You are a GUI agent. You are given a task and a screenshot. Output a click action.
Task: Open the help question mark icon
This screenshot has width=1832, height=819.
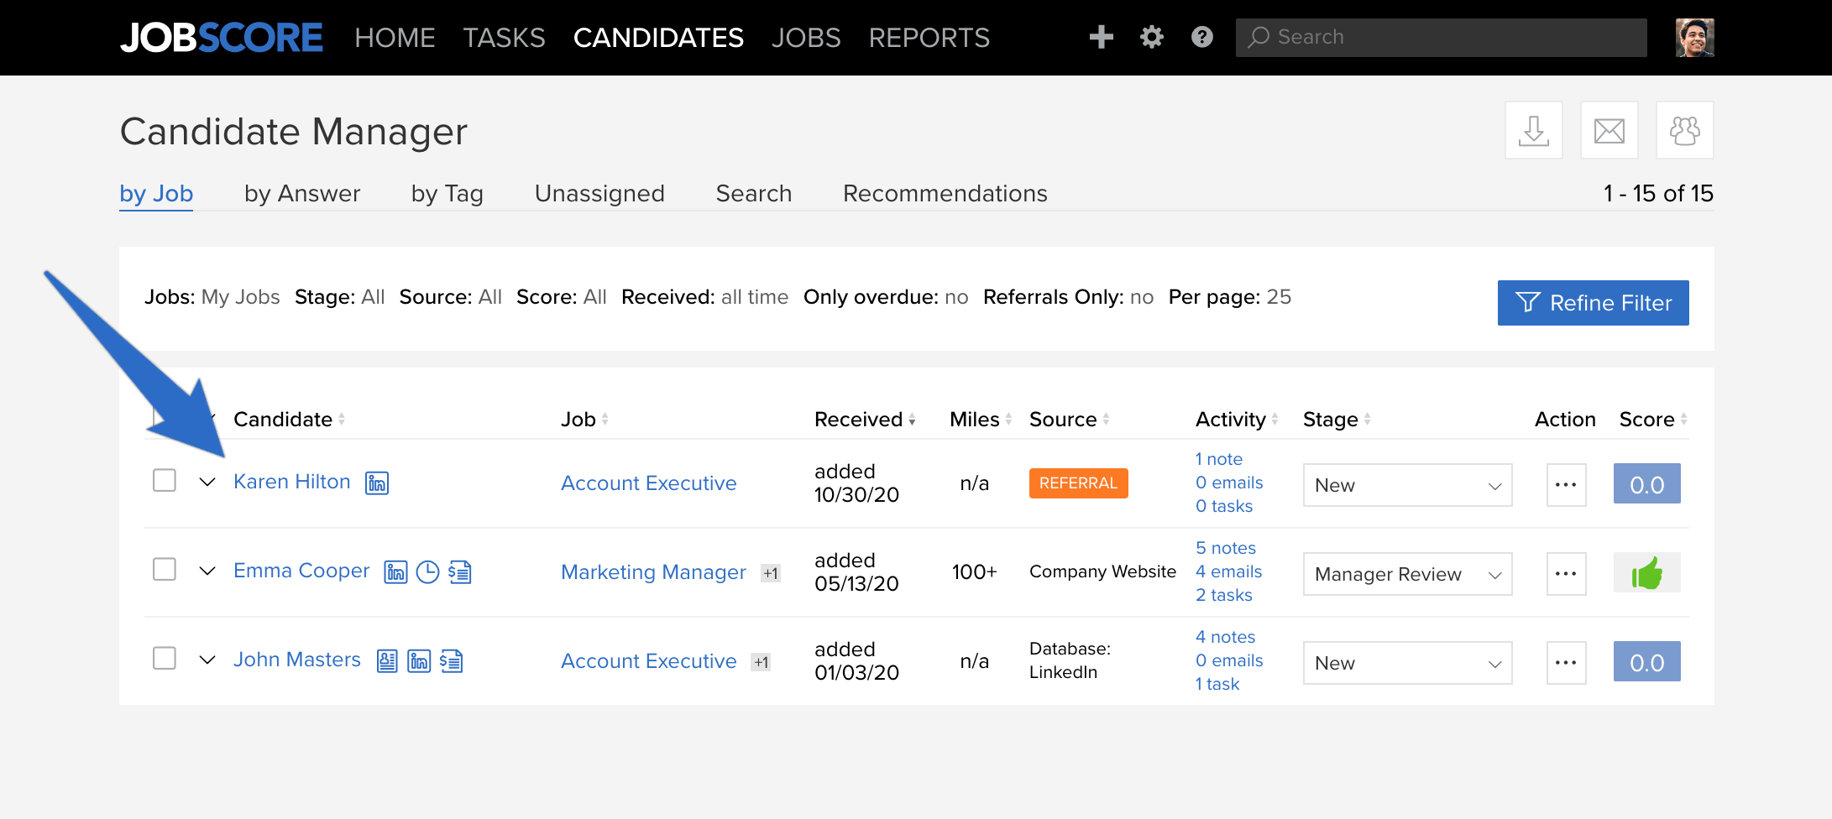1201,37
